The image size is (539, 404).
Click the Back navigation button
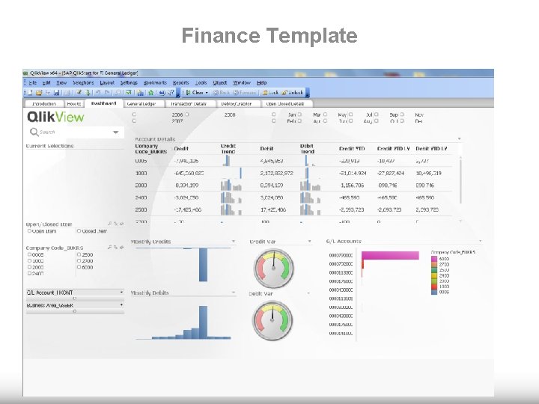222,93
